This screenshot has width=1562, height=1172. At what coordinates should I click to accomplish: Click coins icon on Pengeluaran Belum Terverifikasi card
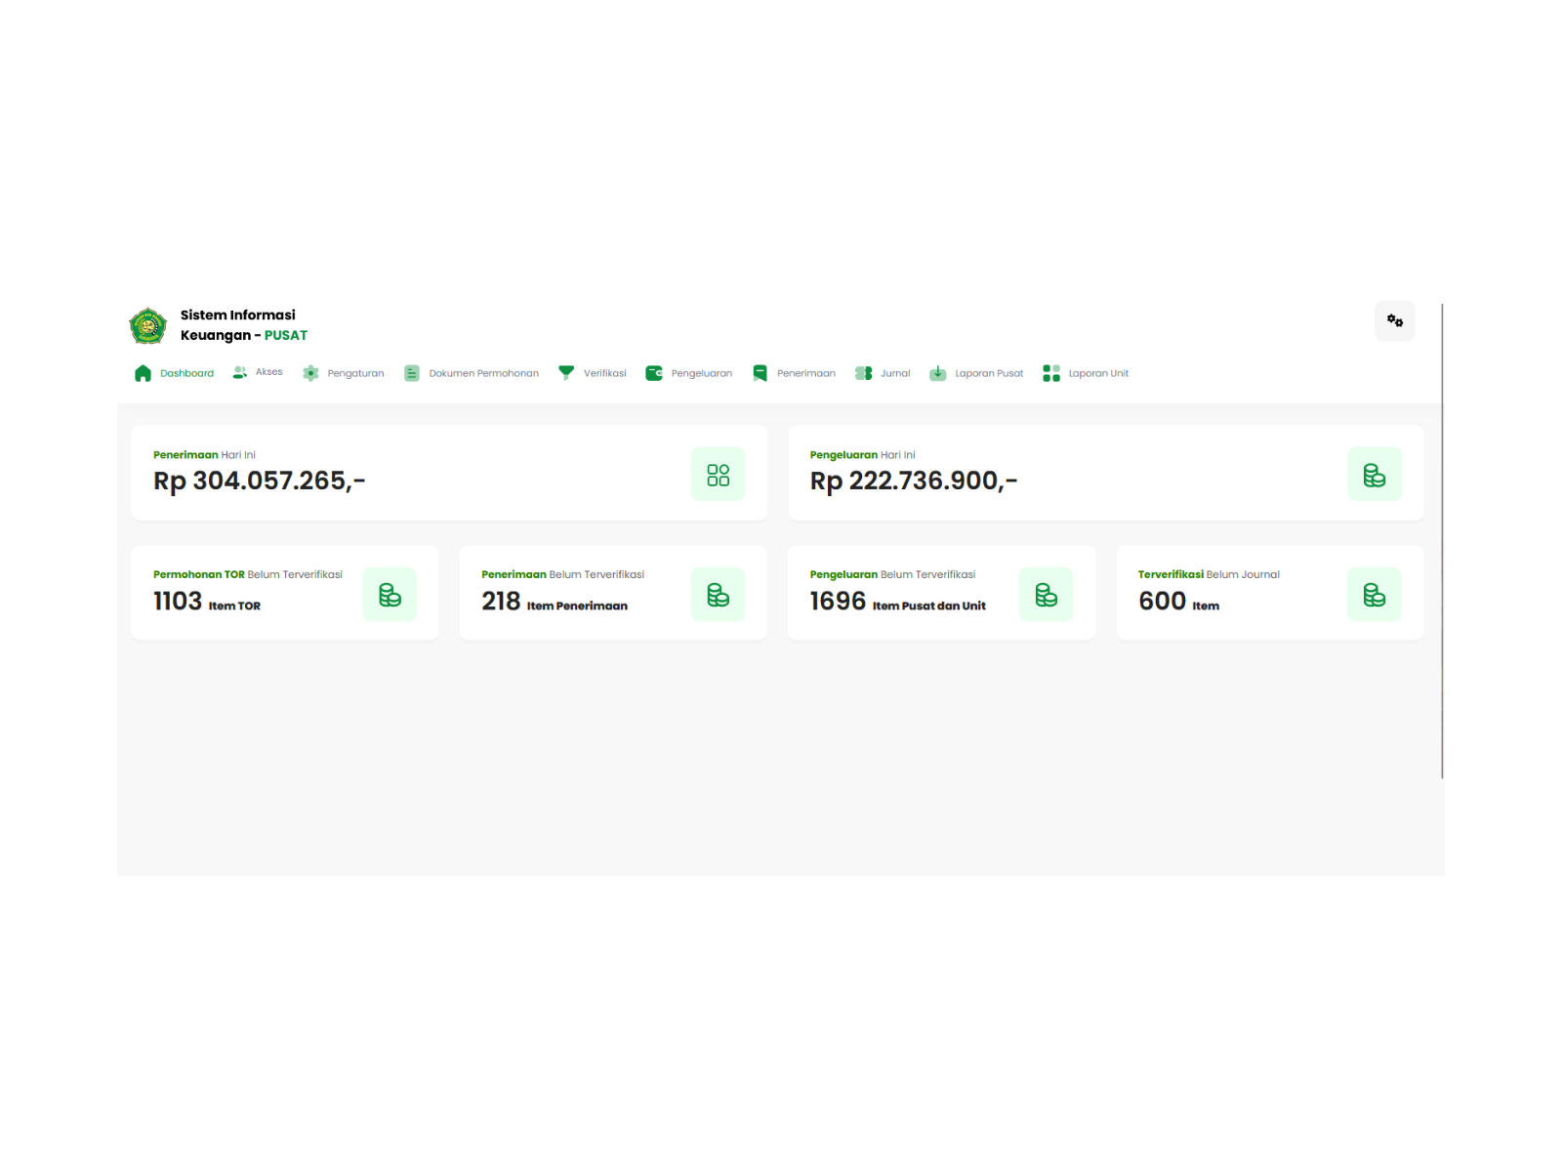coord(1046,595)
